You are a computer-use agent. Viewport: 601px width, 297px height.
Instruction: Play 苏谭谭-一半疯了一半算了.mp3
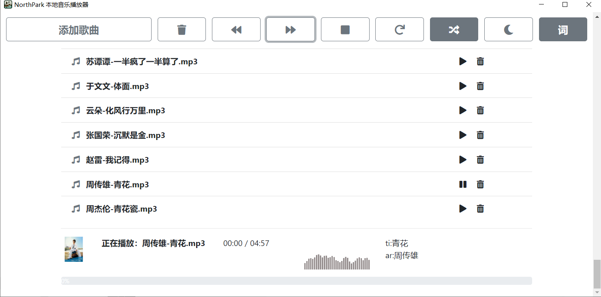pos(463,61)
